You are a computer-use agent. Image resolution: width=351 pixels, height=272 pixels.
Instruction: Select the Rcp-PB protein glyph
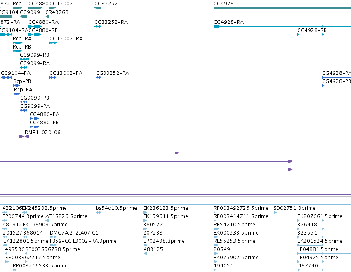[16, 86]
